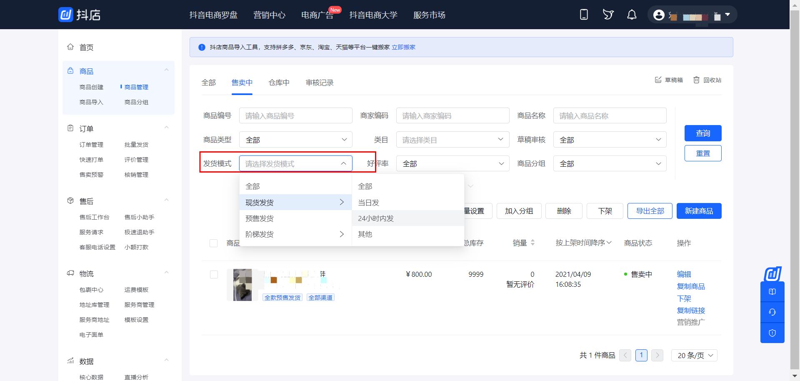Open the 商品分组 filter dropdown

610,163
